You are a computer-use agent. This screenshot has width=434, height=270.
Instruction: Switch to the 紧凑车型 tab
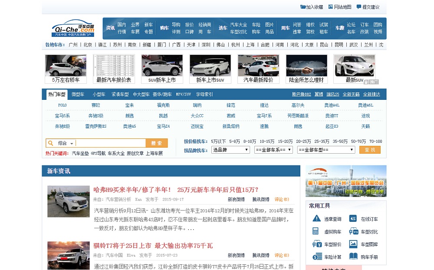[x=120, y=95]
